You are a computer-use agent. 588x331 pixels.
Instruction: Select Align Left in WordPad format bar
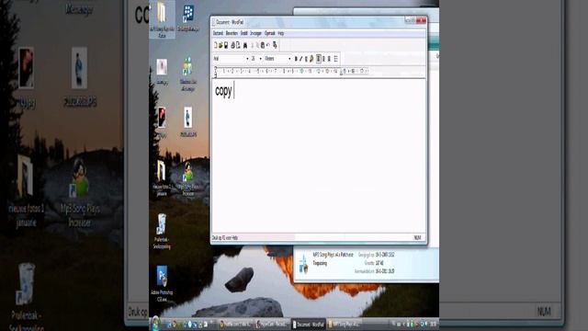click(319, 59)
